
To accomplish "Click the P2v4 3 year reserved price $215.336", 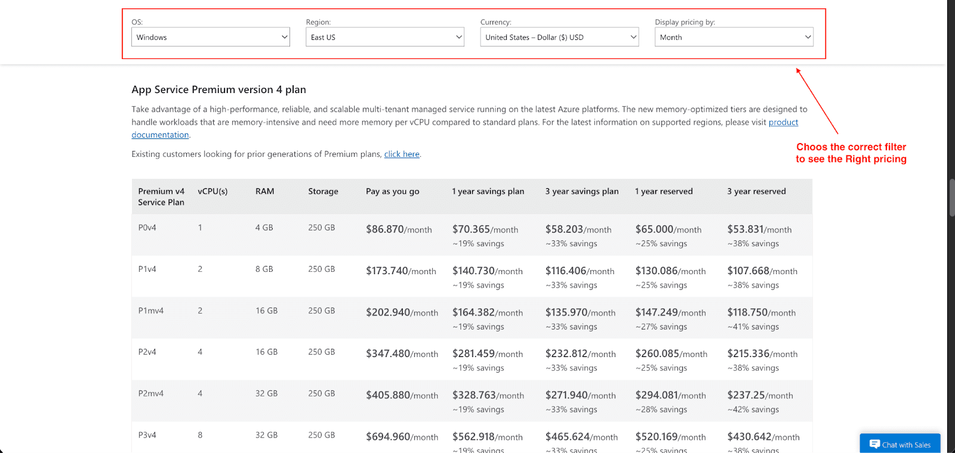I will click(x=748, y=353).
